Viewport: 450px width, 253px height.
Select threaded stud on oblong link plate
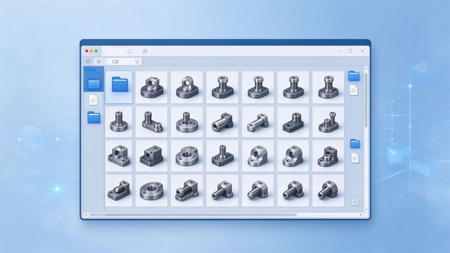pyautogui.click(x=151, y=122)
